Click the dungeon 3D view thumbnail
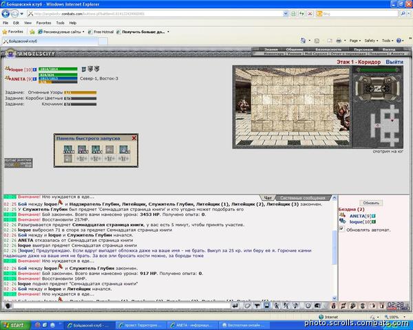The width and height of the screenshot is (413, 330). [293, 107]
